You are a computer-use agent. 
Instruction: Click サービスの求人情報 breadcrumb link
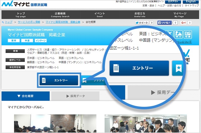(x=29, y=22)
